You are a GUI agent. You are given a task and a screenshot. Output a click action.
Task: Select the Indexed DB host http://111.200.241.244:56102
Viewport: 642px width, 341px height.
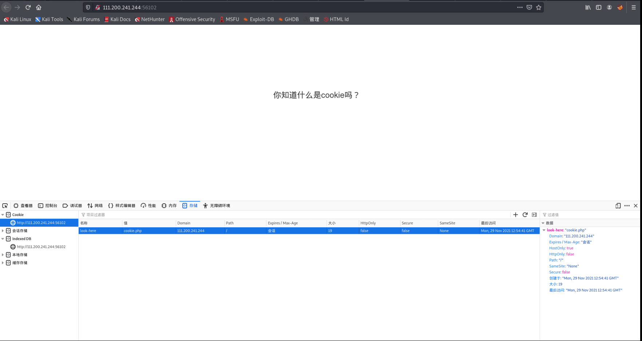39,247
